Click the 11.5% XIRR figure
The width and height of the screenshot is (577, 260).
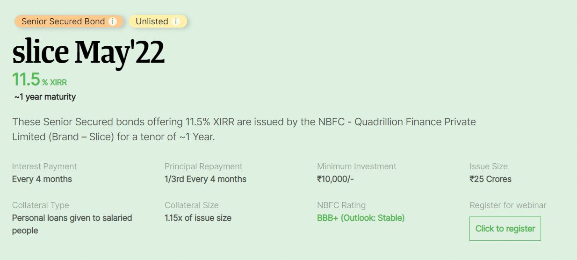coord(40,79)
